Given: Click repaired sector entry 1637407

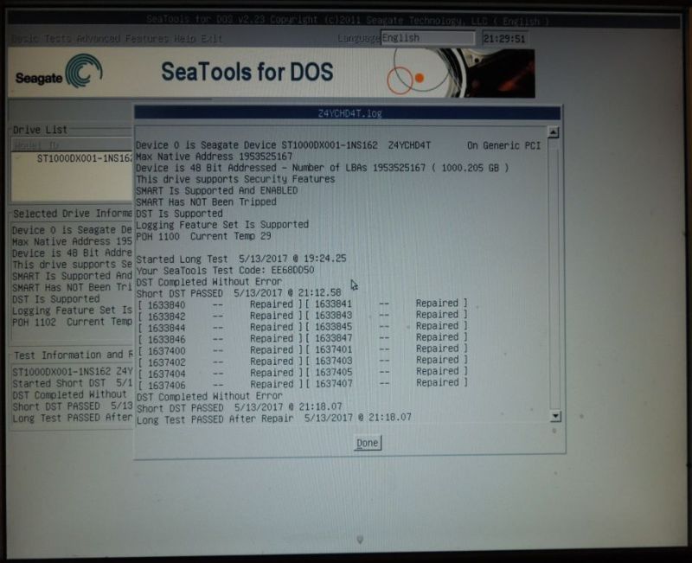Looking at the screenshot, I should [x=386, y=383].
